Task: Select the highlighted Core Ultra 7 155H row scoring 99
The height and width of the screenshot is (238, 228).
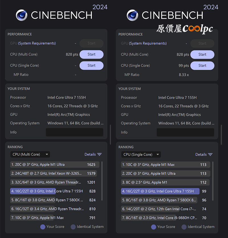Action: pos(164,191)
